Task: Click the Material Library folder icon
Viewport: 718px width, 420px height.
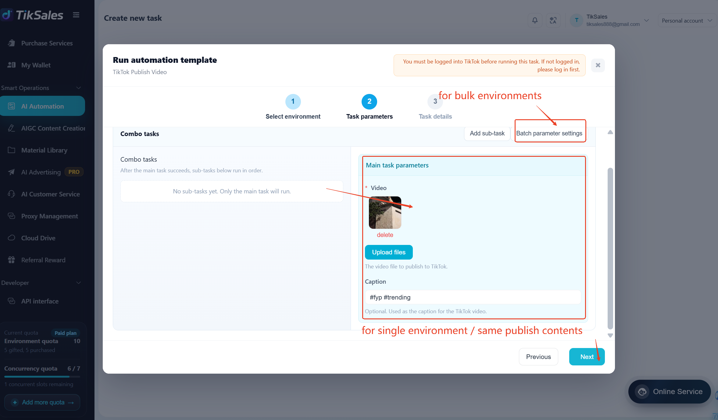Action: pyautogui.click(x=12, y=150)
